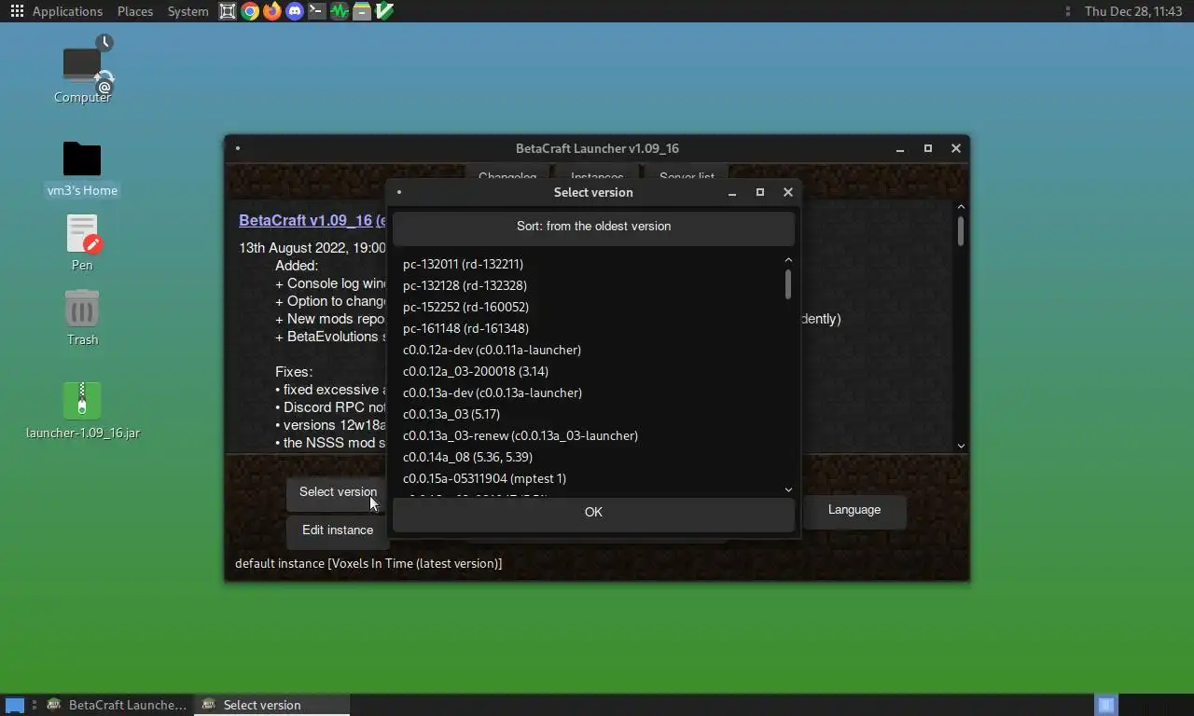This screenshot has width=1194, height=716.
Task: Click changelog scrollbar down arrow in launcher
Action: coord(961,446)
